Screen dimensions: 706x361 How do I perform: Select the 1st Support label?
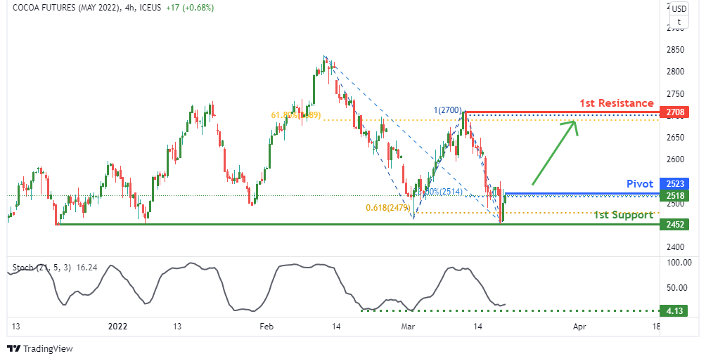click(623, 215)
